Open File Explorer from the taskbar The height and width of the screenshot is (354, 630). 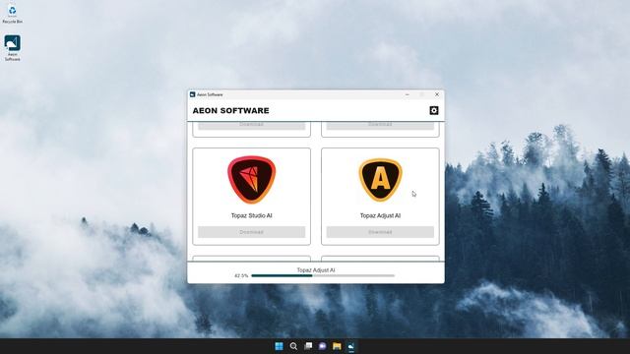[337, 346]
